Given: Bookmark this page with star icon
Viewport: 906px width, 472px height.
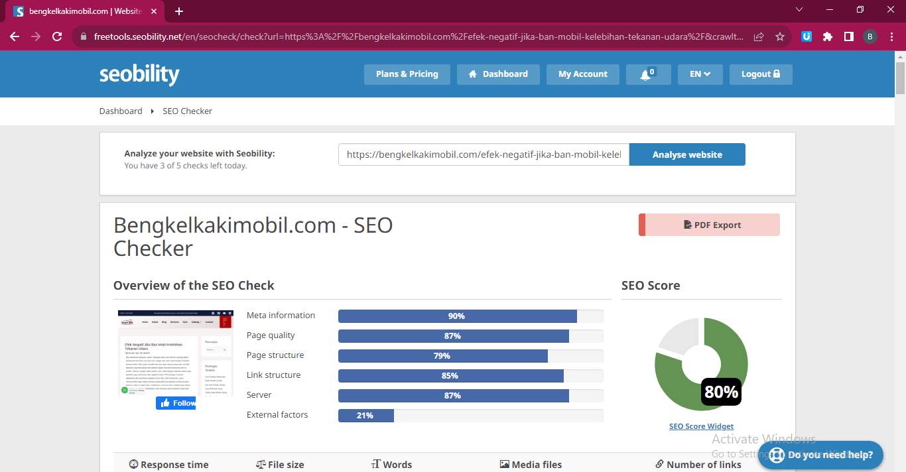Looking at the screenshot, I should click(780, 36).
